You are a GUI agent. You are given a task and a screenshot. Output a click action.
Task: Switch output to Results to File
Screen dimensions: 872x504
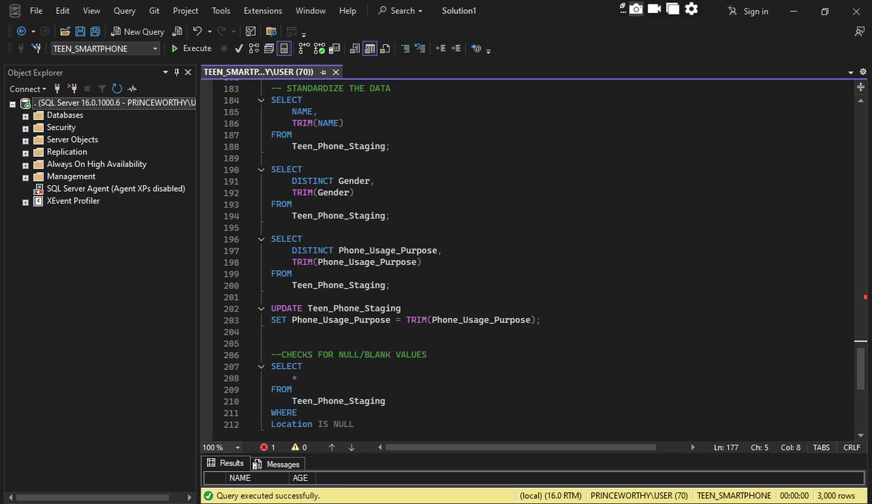(385, 49)
